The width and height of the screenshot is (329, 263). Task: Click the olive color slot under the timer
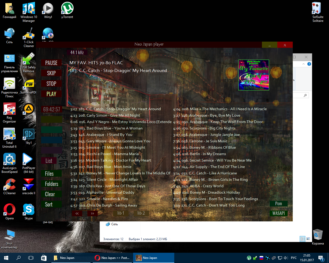52,119
